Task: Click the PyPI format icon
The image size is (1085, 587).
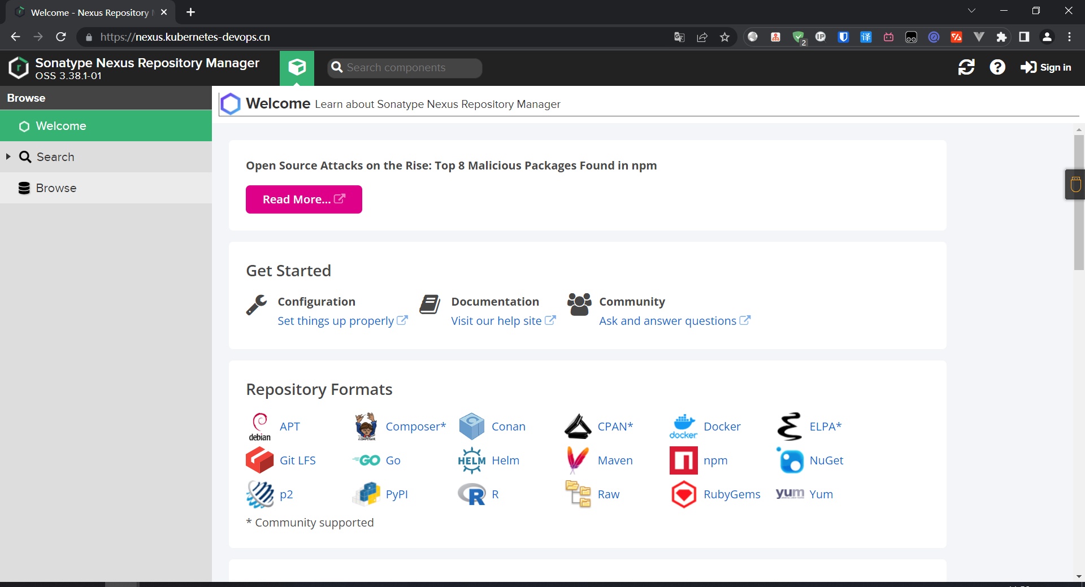Action: pyautogui.click(x=366, y=494)
